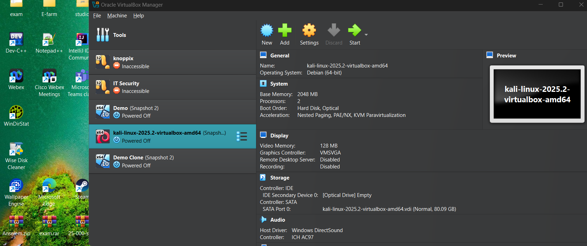
Task: Select the knoppix virtual machine
Action: coord(172,62)
